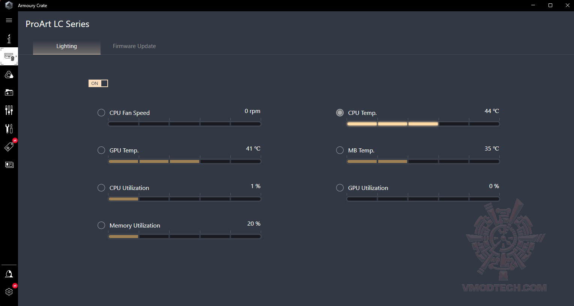Select the CPU Fan Speed radio option

pyautogui.click(x=101, y=113)
